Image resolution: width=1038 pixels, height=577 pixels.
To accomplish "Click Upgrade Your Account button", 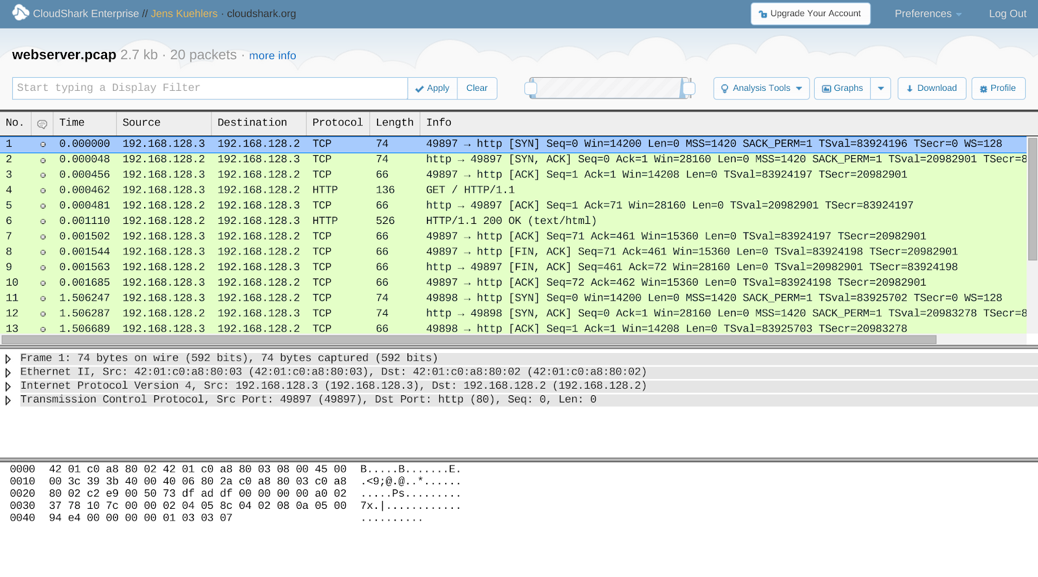I will [810, 14].
